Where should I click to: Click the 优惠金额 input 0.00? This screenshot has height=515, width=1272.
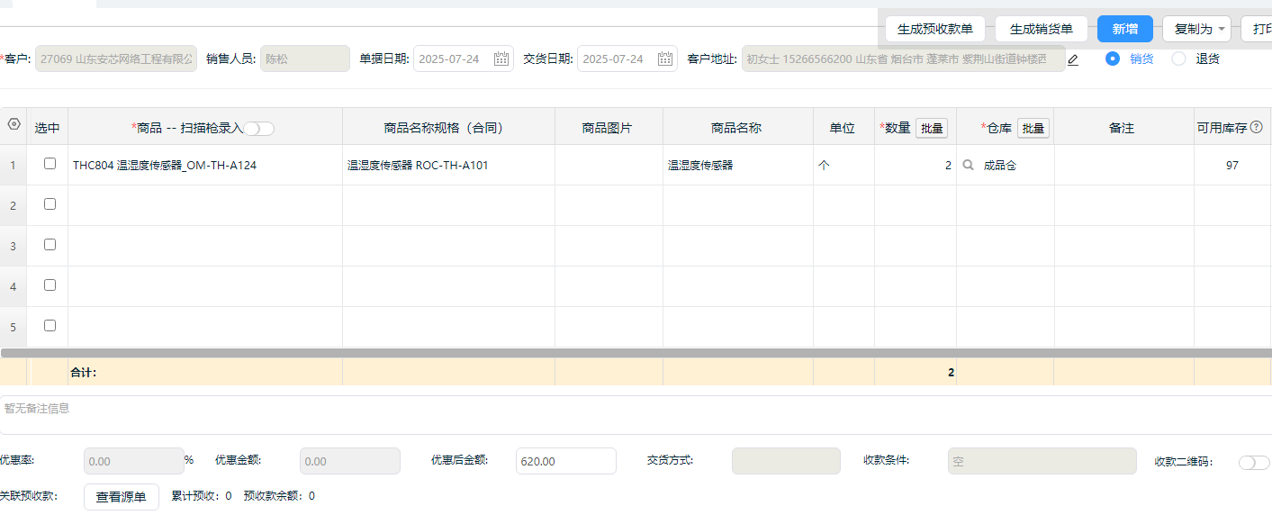tap(350, 461)
